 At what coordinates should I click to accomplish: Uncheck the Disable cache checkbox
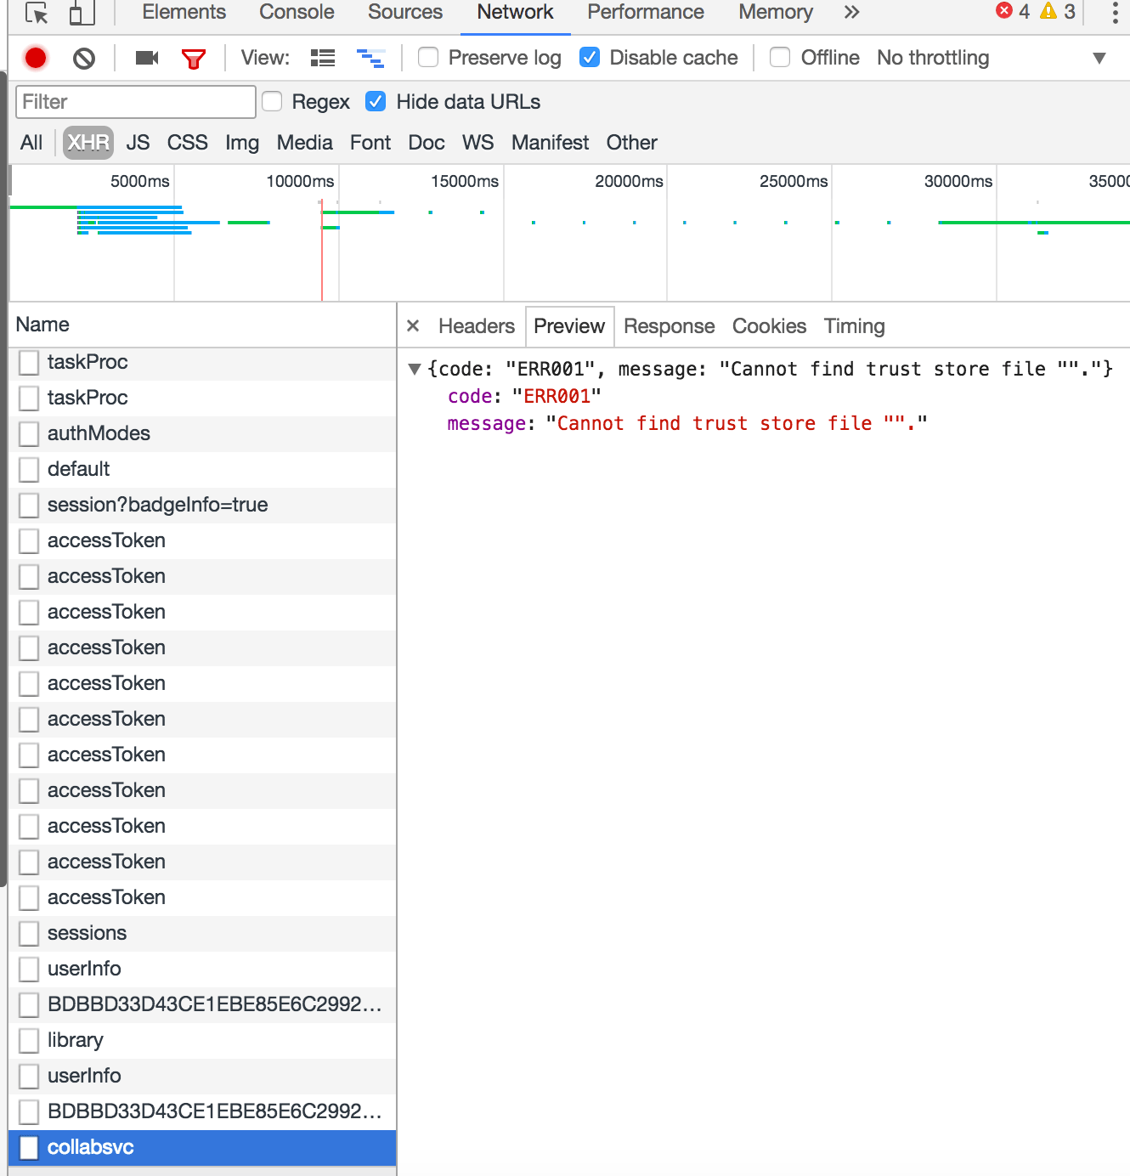tap(590, 58)
